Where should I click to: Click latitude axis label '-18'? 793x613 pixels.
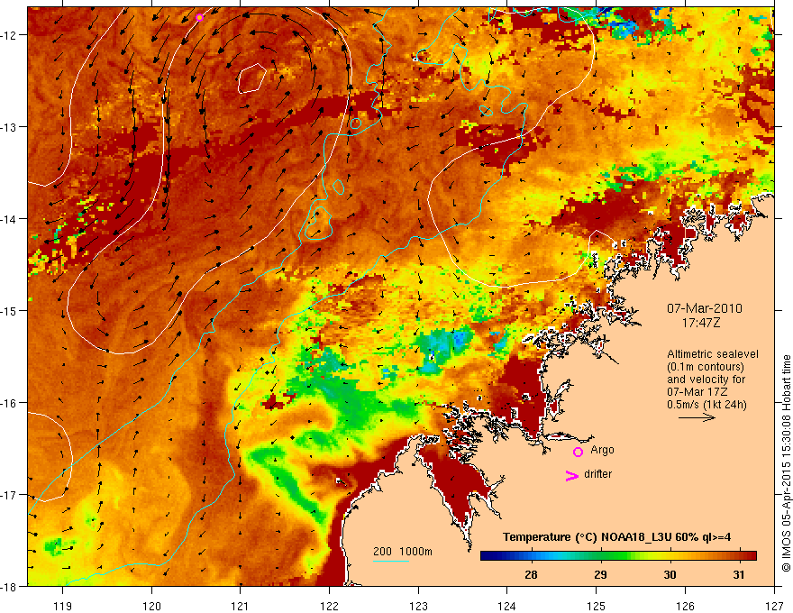point(10,586)
